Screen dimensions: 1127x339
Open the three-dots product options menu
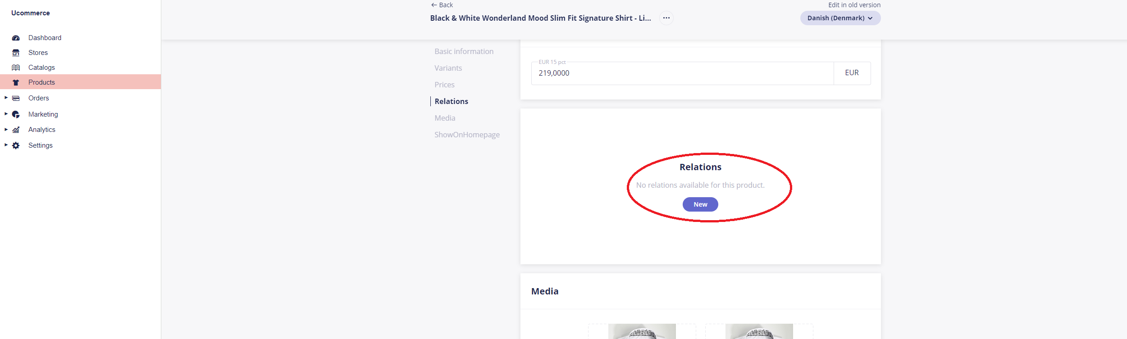(x=666, y=18)
